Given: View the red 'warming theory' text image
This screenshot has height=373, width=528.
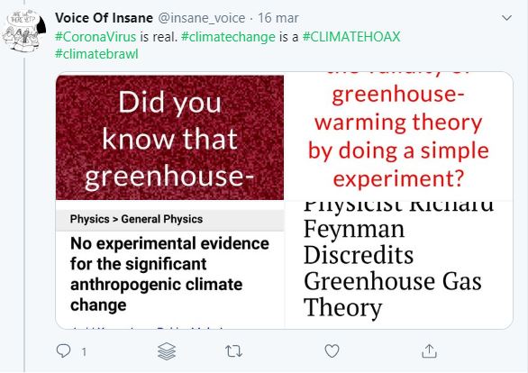Looking at the screenshot, I should coord(398,136).
